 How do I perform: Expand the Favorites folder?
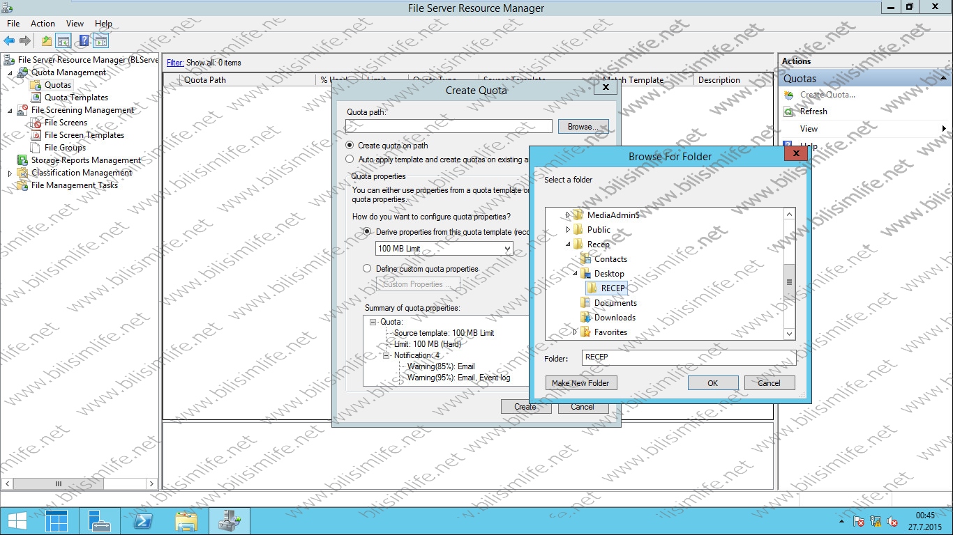[575, 332]
